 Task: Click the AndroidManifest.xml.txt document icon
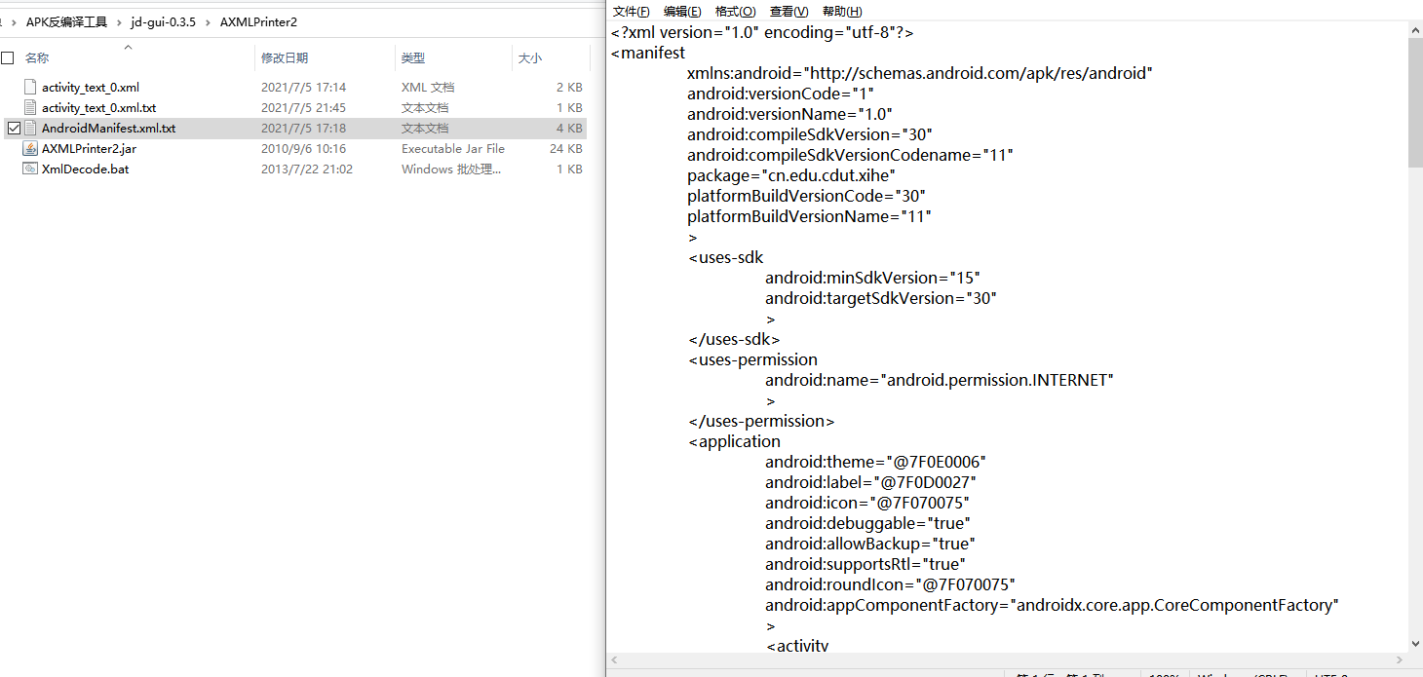[30, 129]
